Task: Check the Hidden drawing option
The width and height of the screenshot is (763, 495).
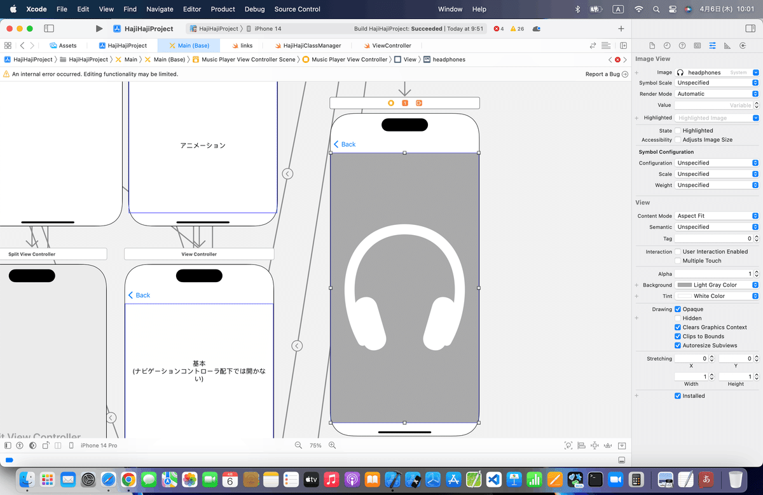Action: pyautogui.click(x=678, y=318)
